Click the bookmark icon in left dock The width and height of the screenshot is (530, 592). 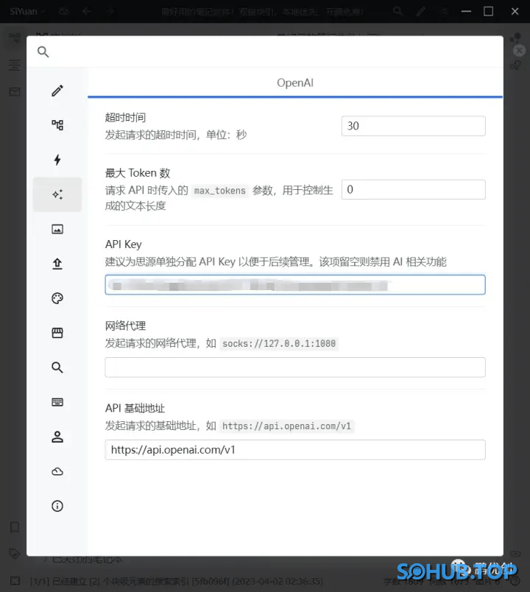(15, 527)
